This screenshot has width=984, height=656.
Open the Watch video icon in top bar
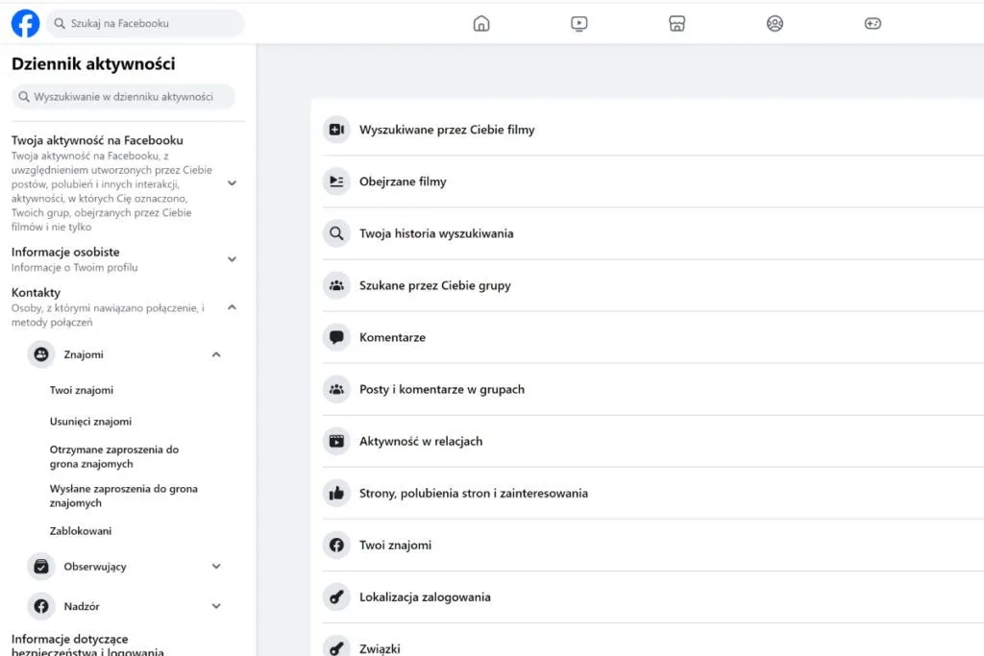click(x=579, y=24)
